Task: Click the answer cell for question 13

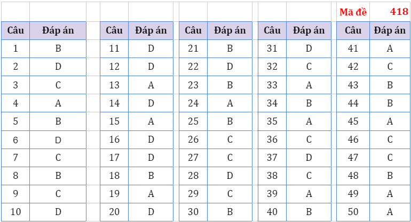Action: click(x=151, y=85)
